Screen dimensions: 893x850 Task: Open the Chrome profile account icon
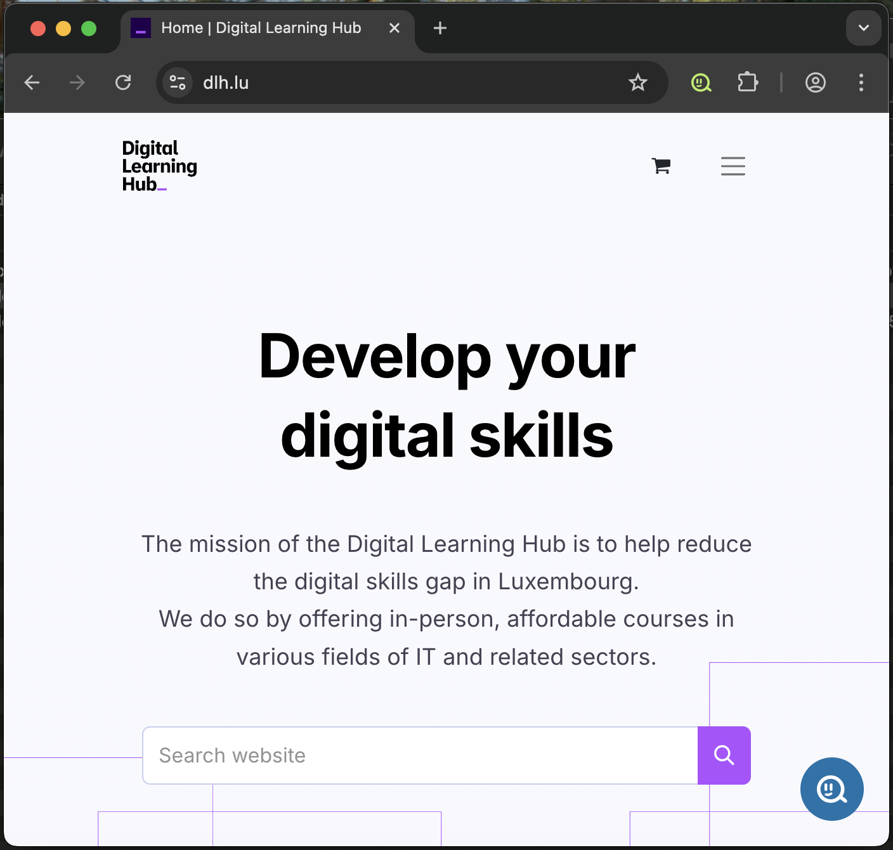tap(815, 82)
